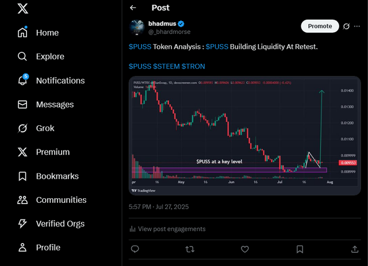
Task: Bookmark this post via bookmark icon
Action: pos(300,249)
